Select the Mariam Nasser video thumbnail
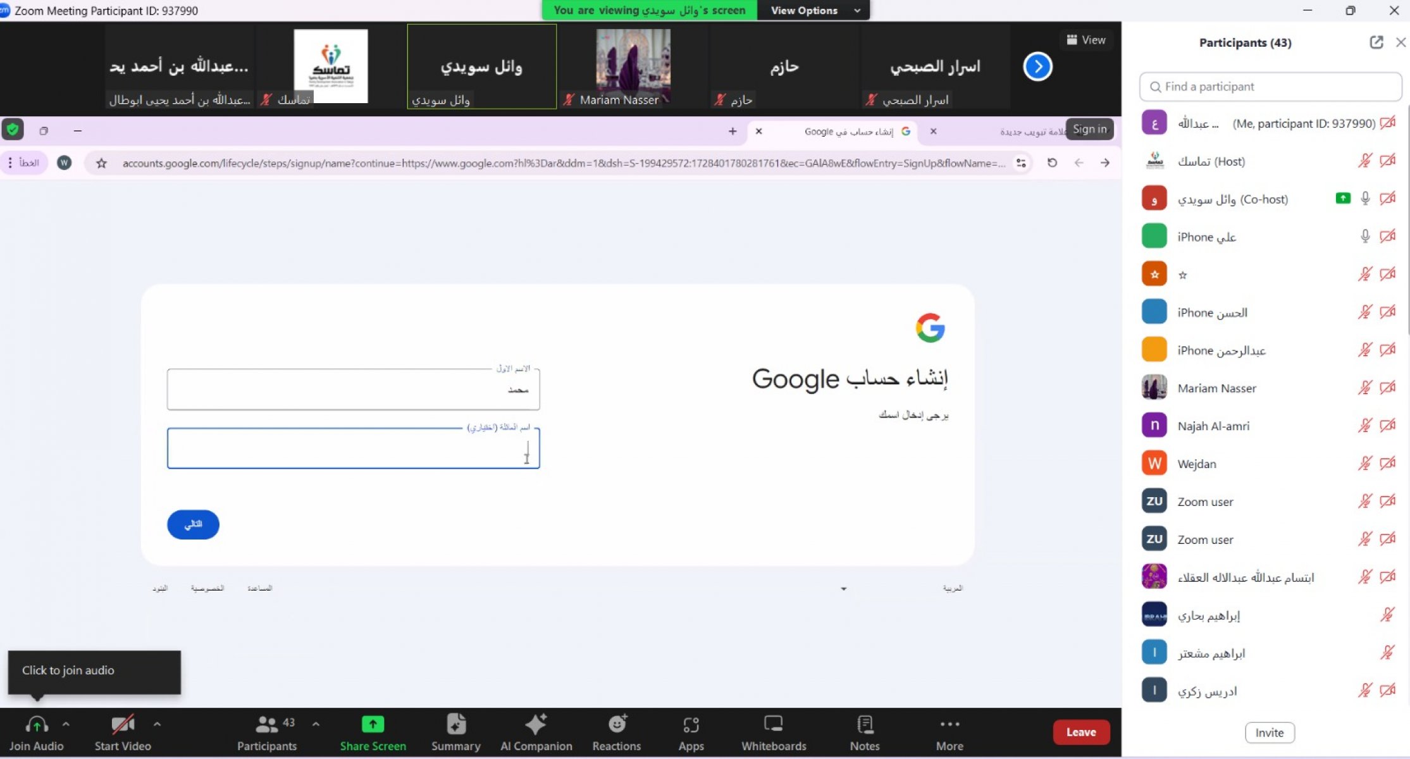This screenshot has height=759, width=1410. click(633, 66)
